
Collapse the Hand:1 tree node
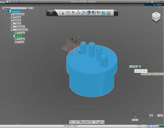click(x=9, y=36)
